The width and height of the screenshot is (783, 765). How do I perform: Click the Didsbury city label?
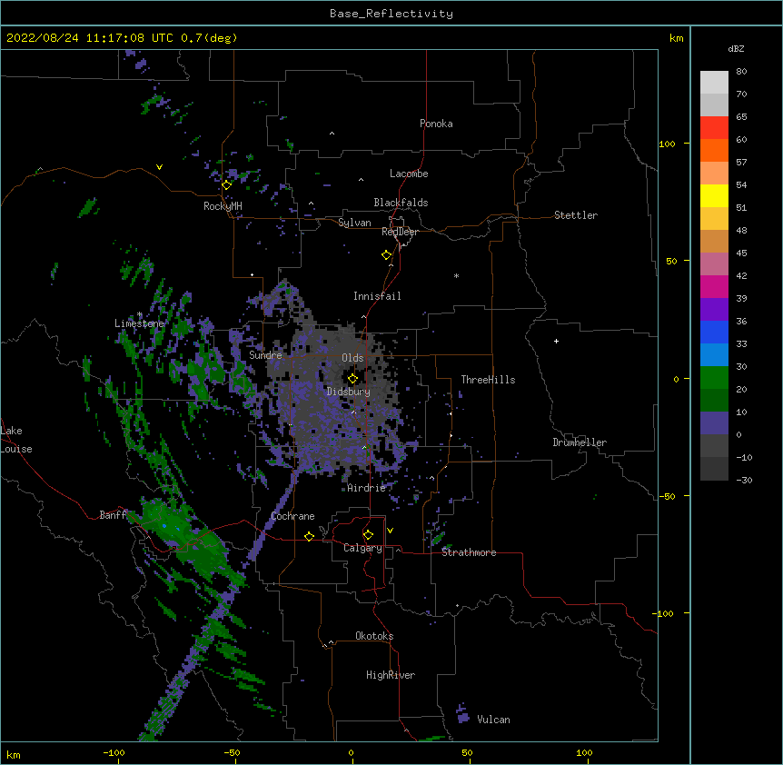[x=349, y=392]
